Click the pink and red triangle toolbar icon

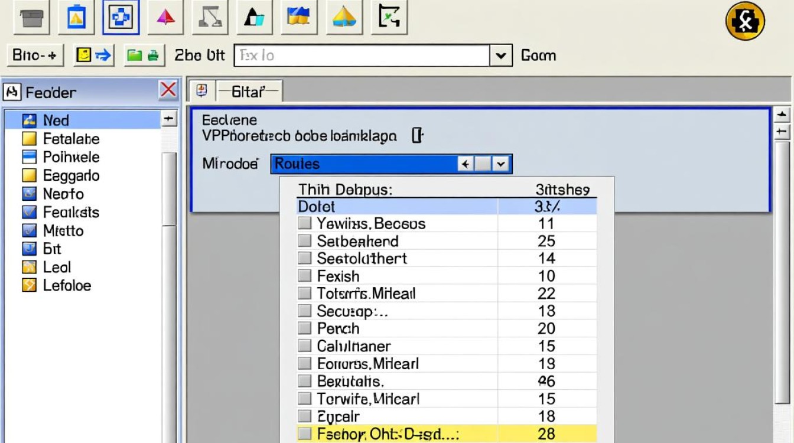pos(166,18)
